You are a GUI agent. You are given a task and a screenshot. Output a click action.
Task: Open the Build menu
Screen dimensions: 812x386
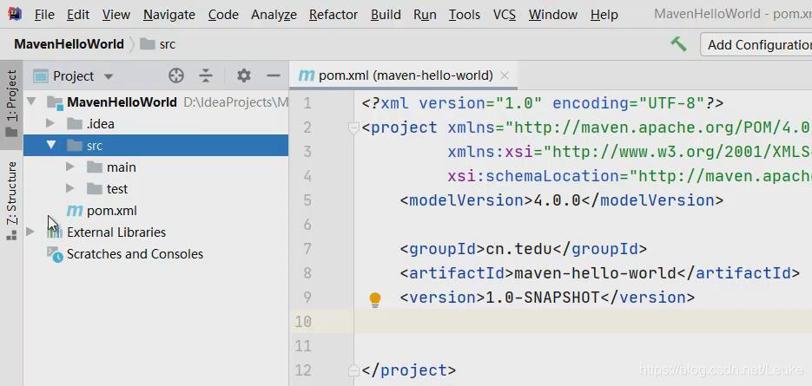click(x=386, y=15)
